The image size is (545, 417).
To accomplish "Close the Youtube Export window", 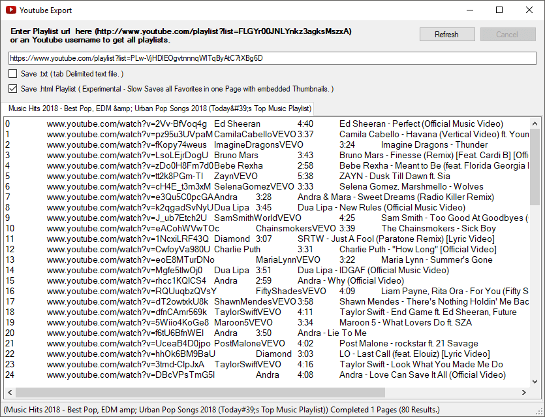I will coord(529,10).
